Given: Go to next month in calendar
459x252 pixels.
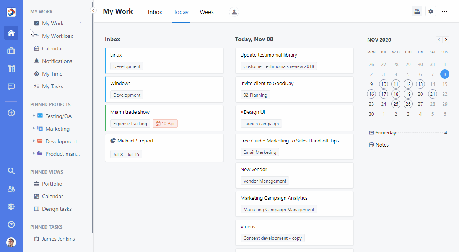Looking at the screenshot, I should 446,40.
